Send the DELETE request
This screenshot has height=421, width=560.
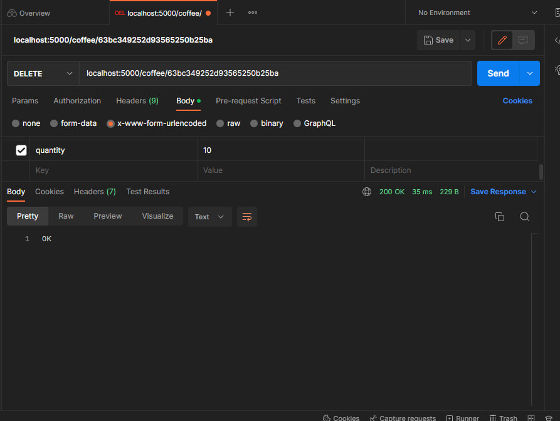[x=498, y=73]
